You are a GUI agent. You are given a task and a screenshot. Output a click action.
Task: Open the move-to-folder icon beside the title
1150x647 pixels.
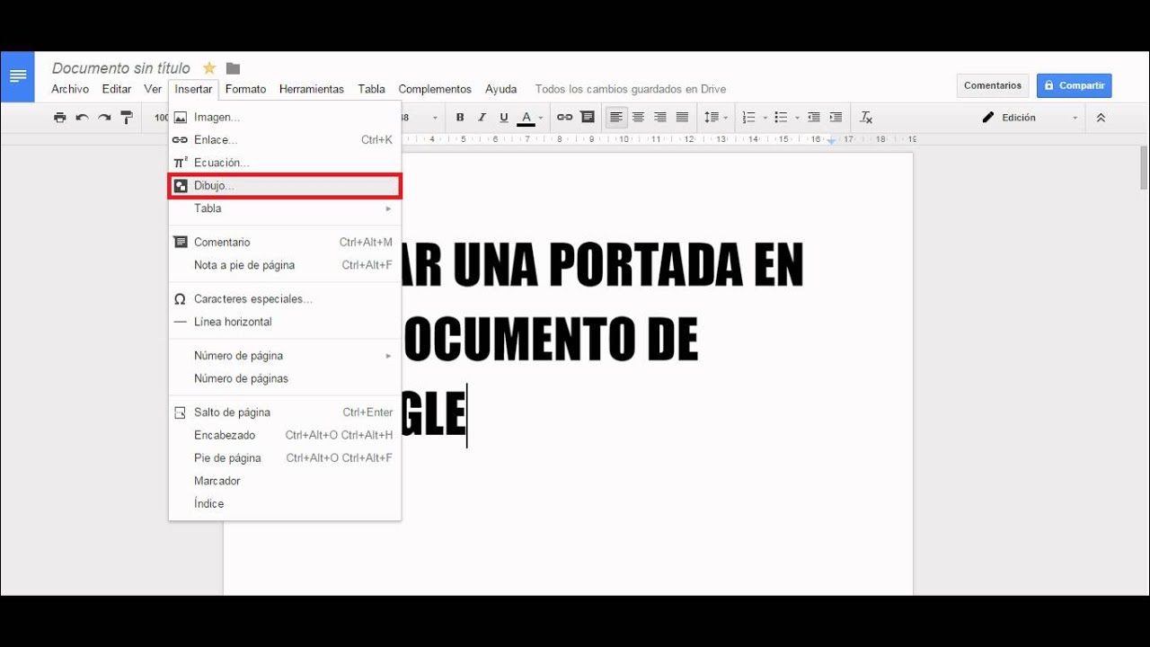[233, 68]
